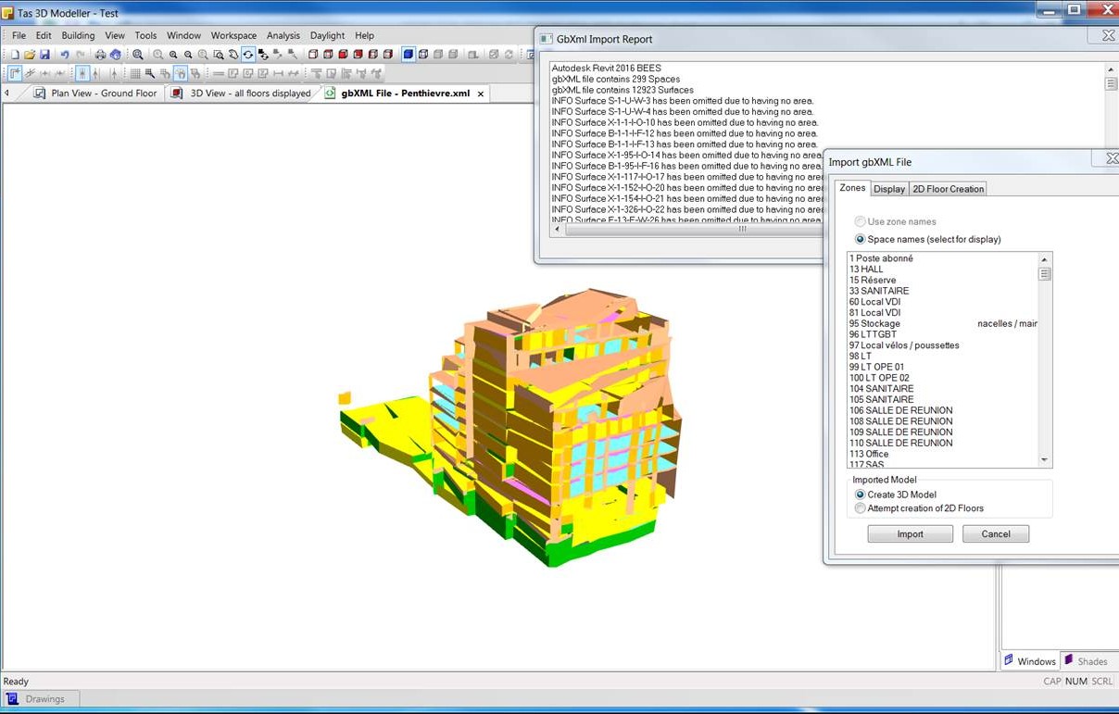Click the grid display icon
This screenshot has height=714, width=1119.
135,74
